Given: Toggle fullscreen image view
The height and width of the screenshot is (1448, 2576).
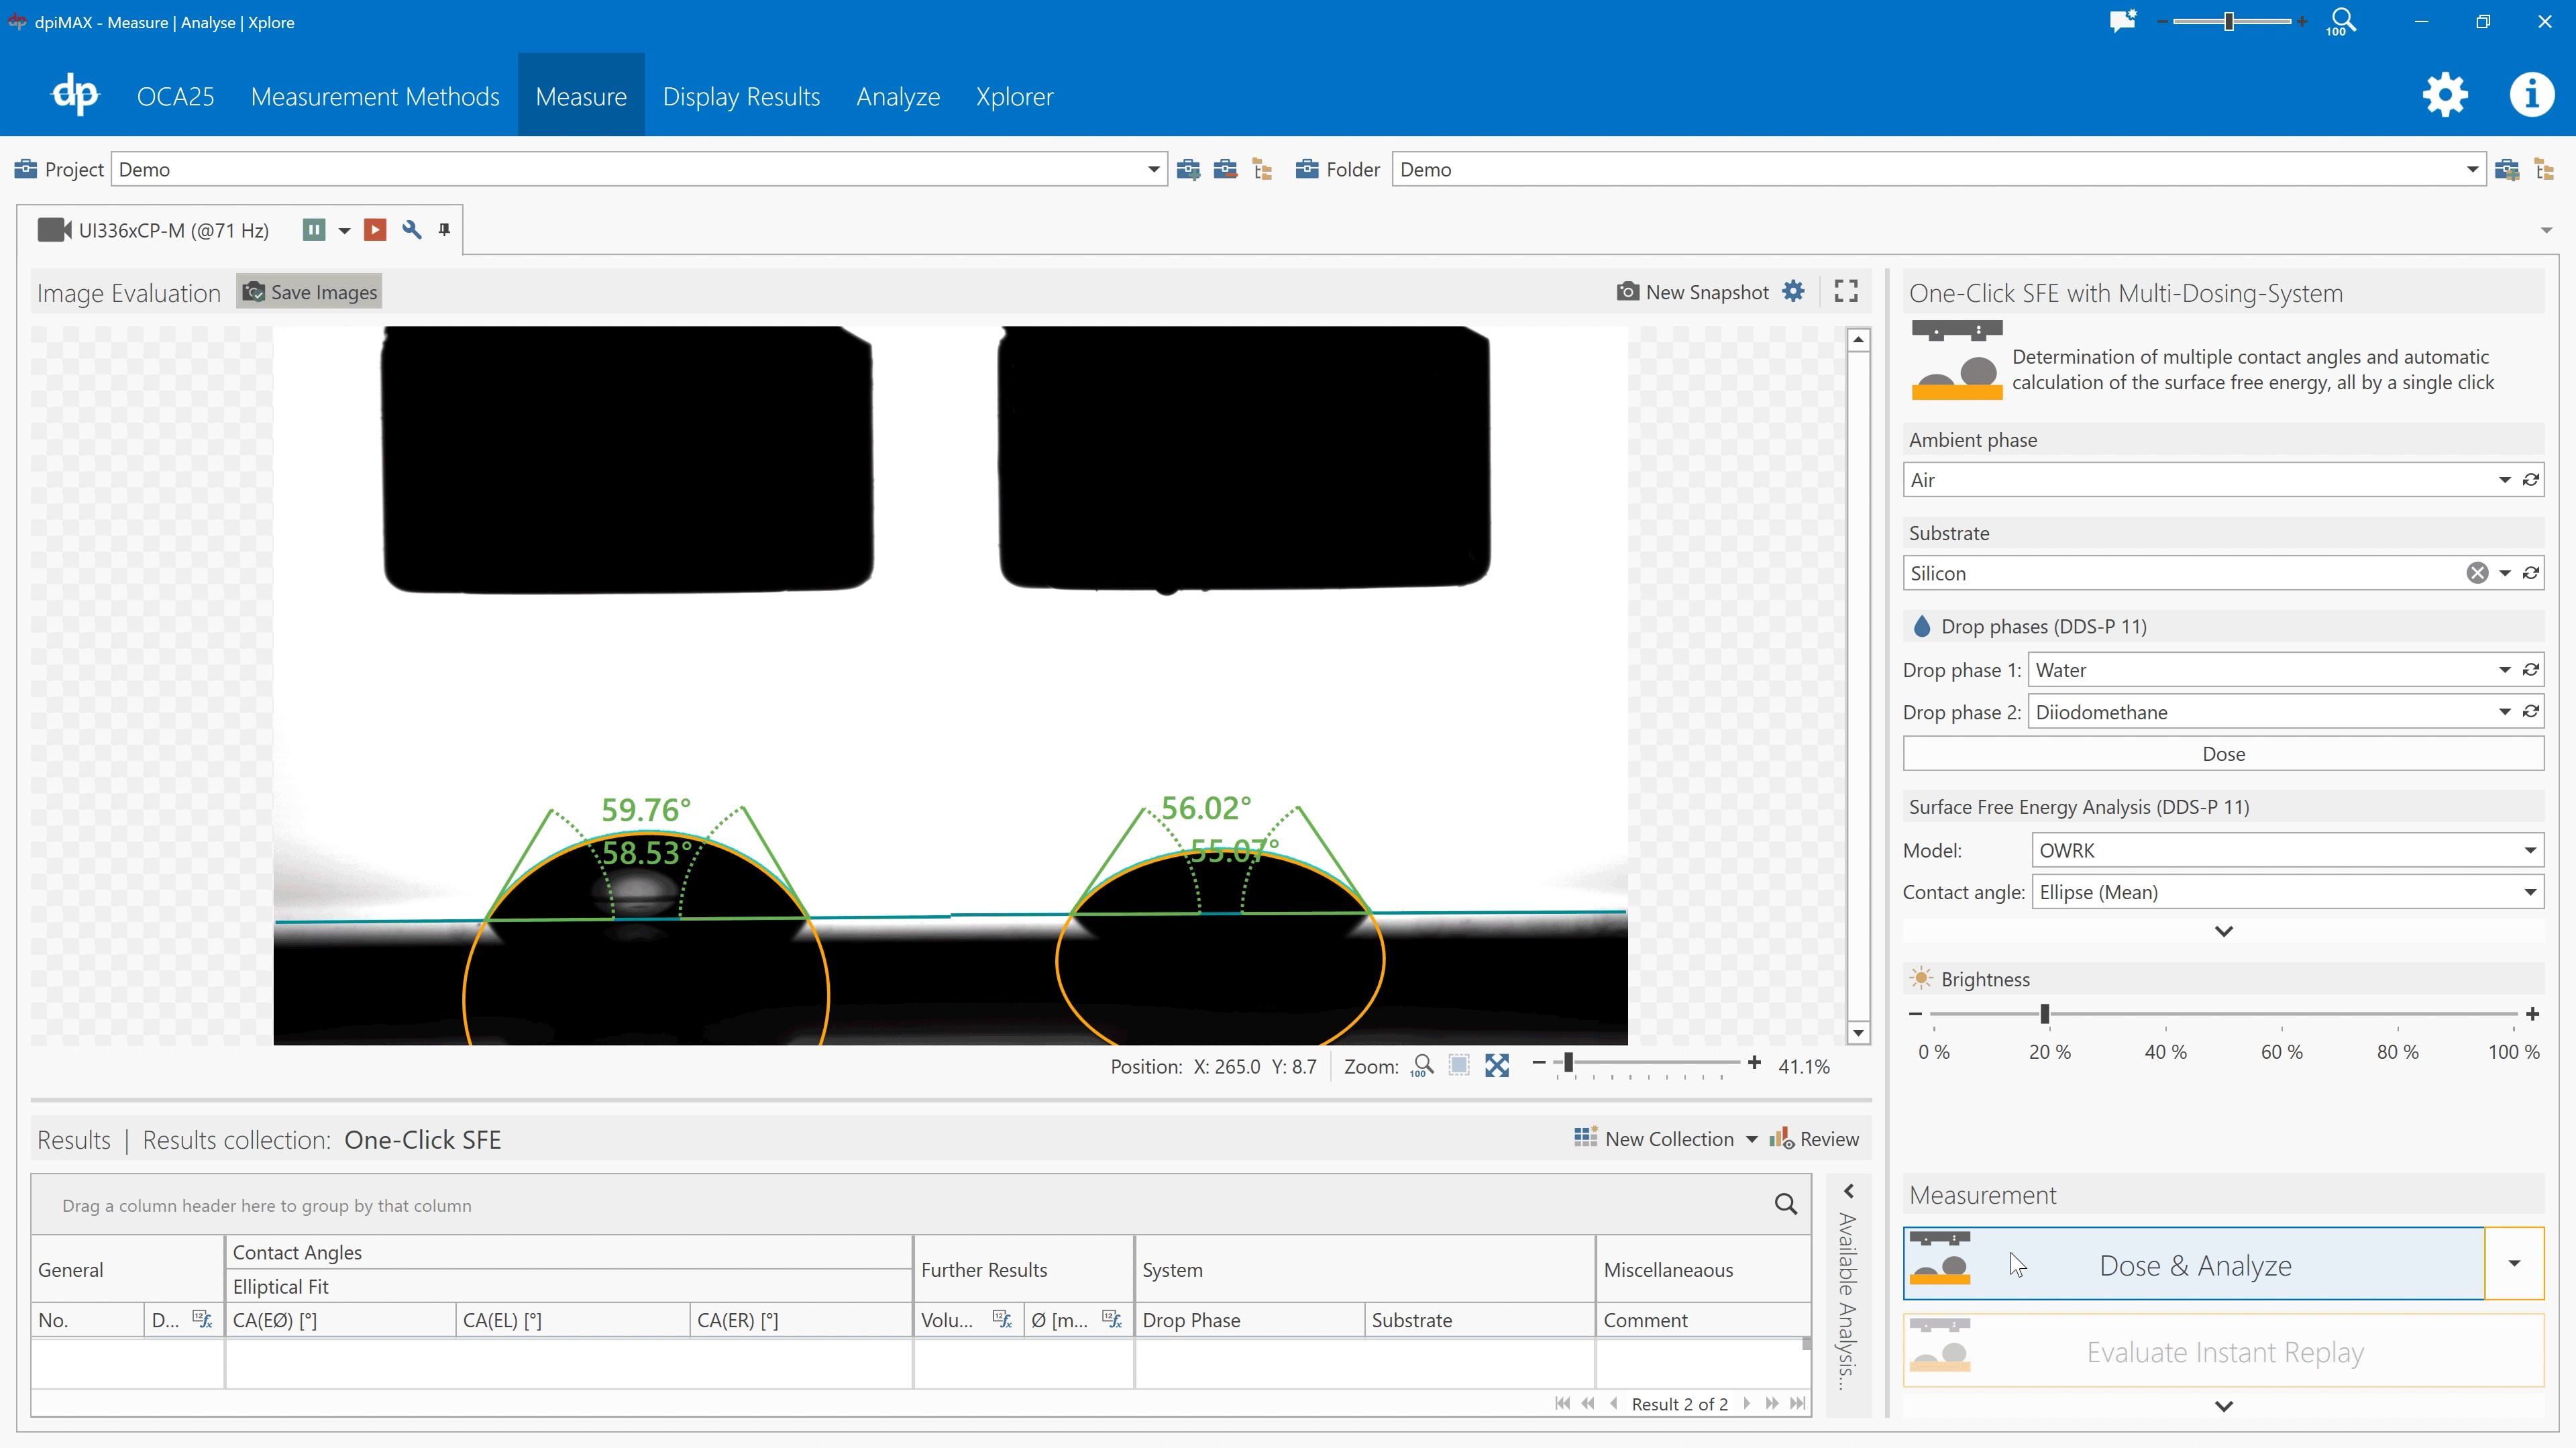Looking at the screenshot, I should 1846,291.
